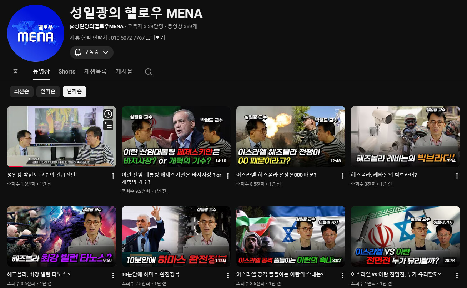Open the 구독중 subscription dropdown
This screenshot has width=467, height=288.
92,52
